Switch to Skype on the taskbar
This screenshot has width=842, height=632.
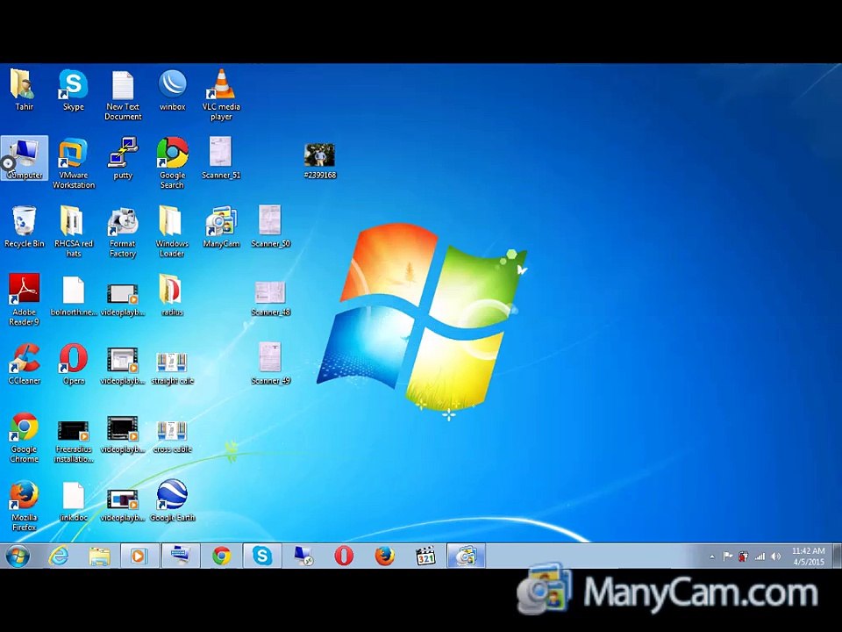pyautogui.click(x=262, y=556)
